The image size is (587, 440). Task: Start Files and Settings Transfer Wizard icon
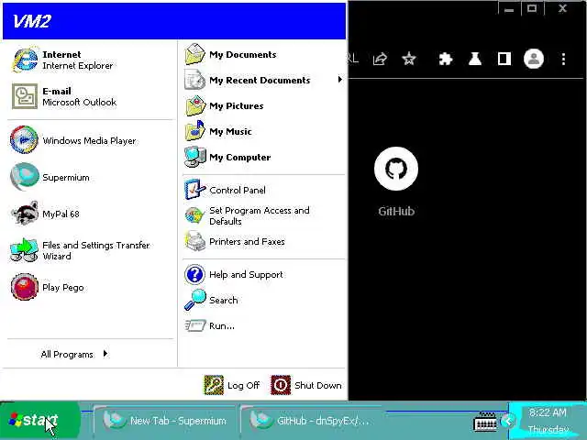(x=25, y=250)
